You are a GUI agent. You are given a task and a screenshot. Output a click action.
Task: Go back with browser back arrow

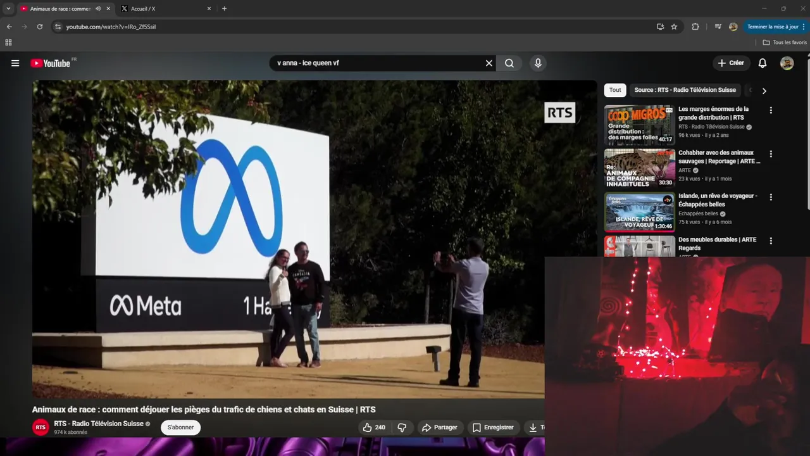point(9,27)
